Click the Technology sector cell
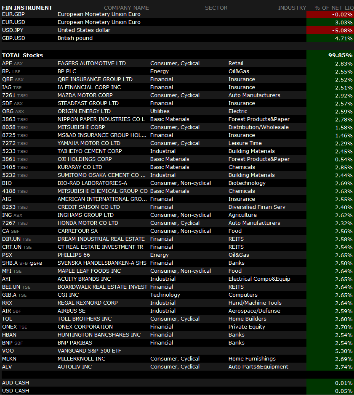Viewport: 354px width, 395px height. pyautogui.click(x=165, y=295)
